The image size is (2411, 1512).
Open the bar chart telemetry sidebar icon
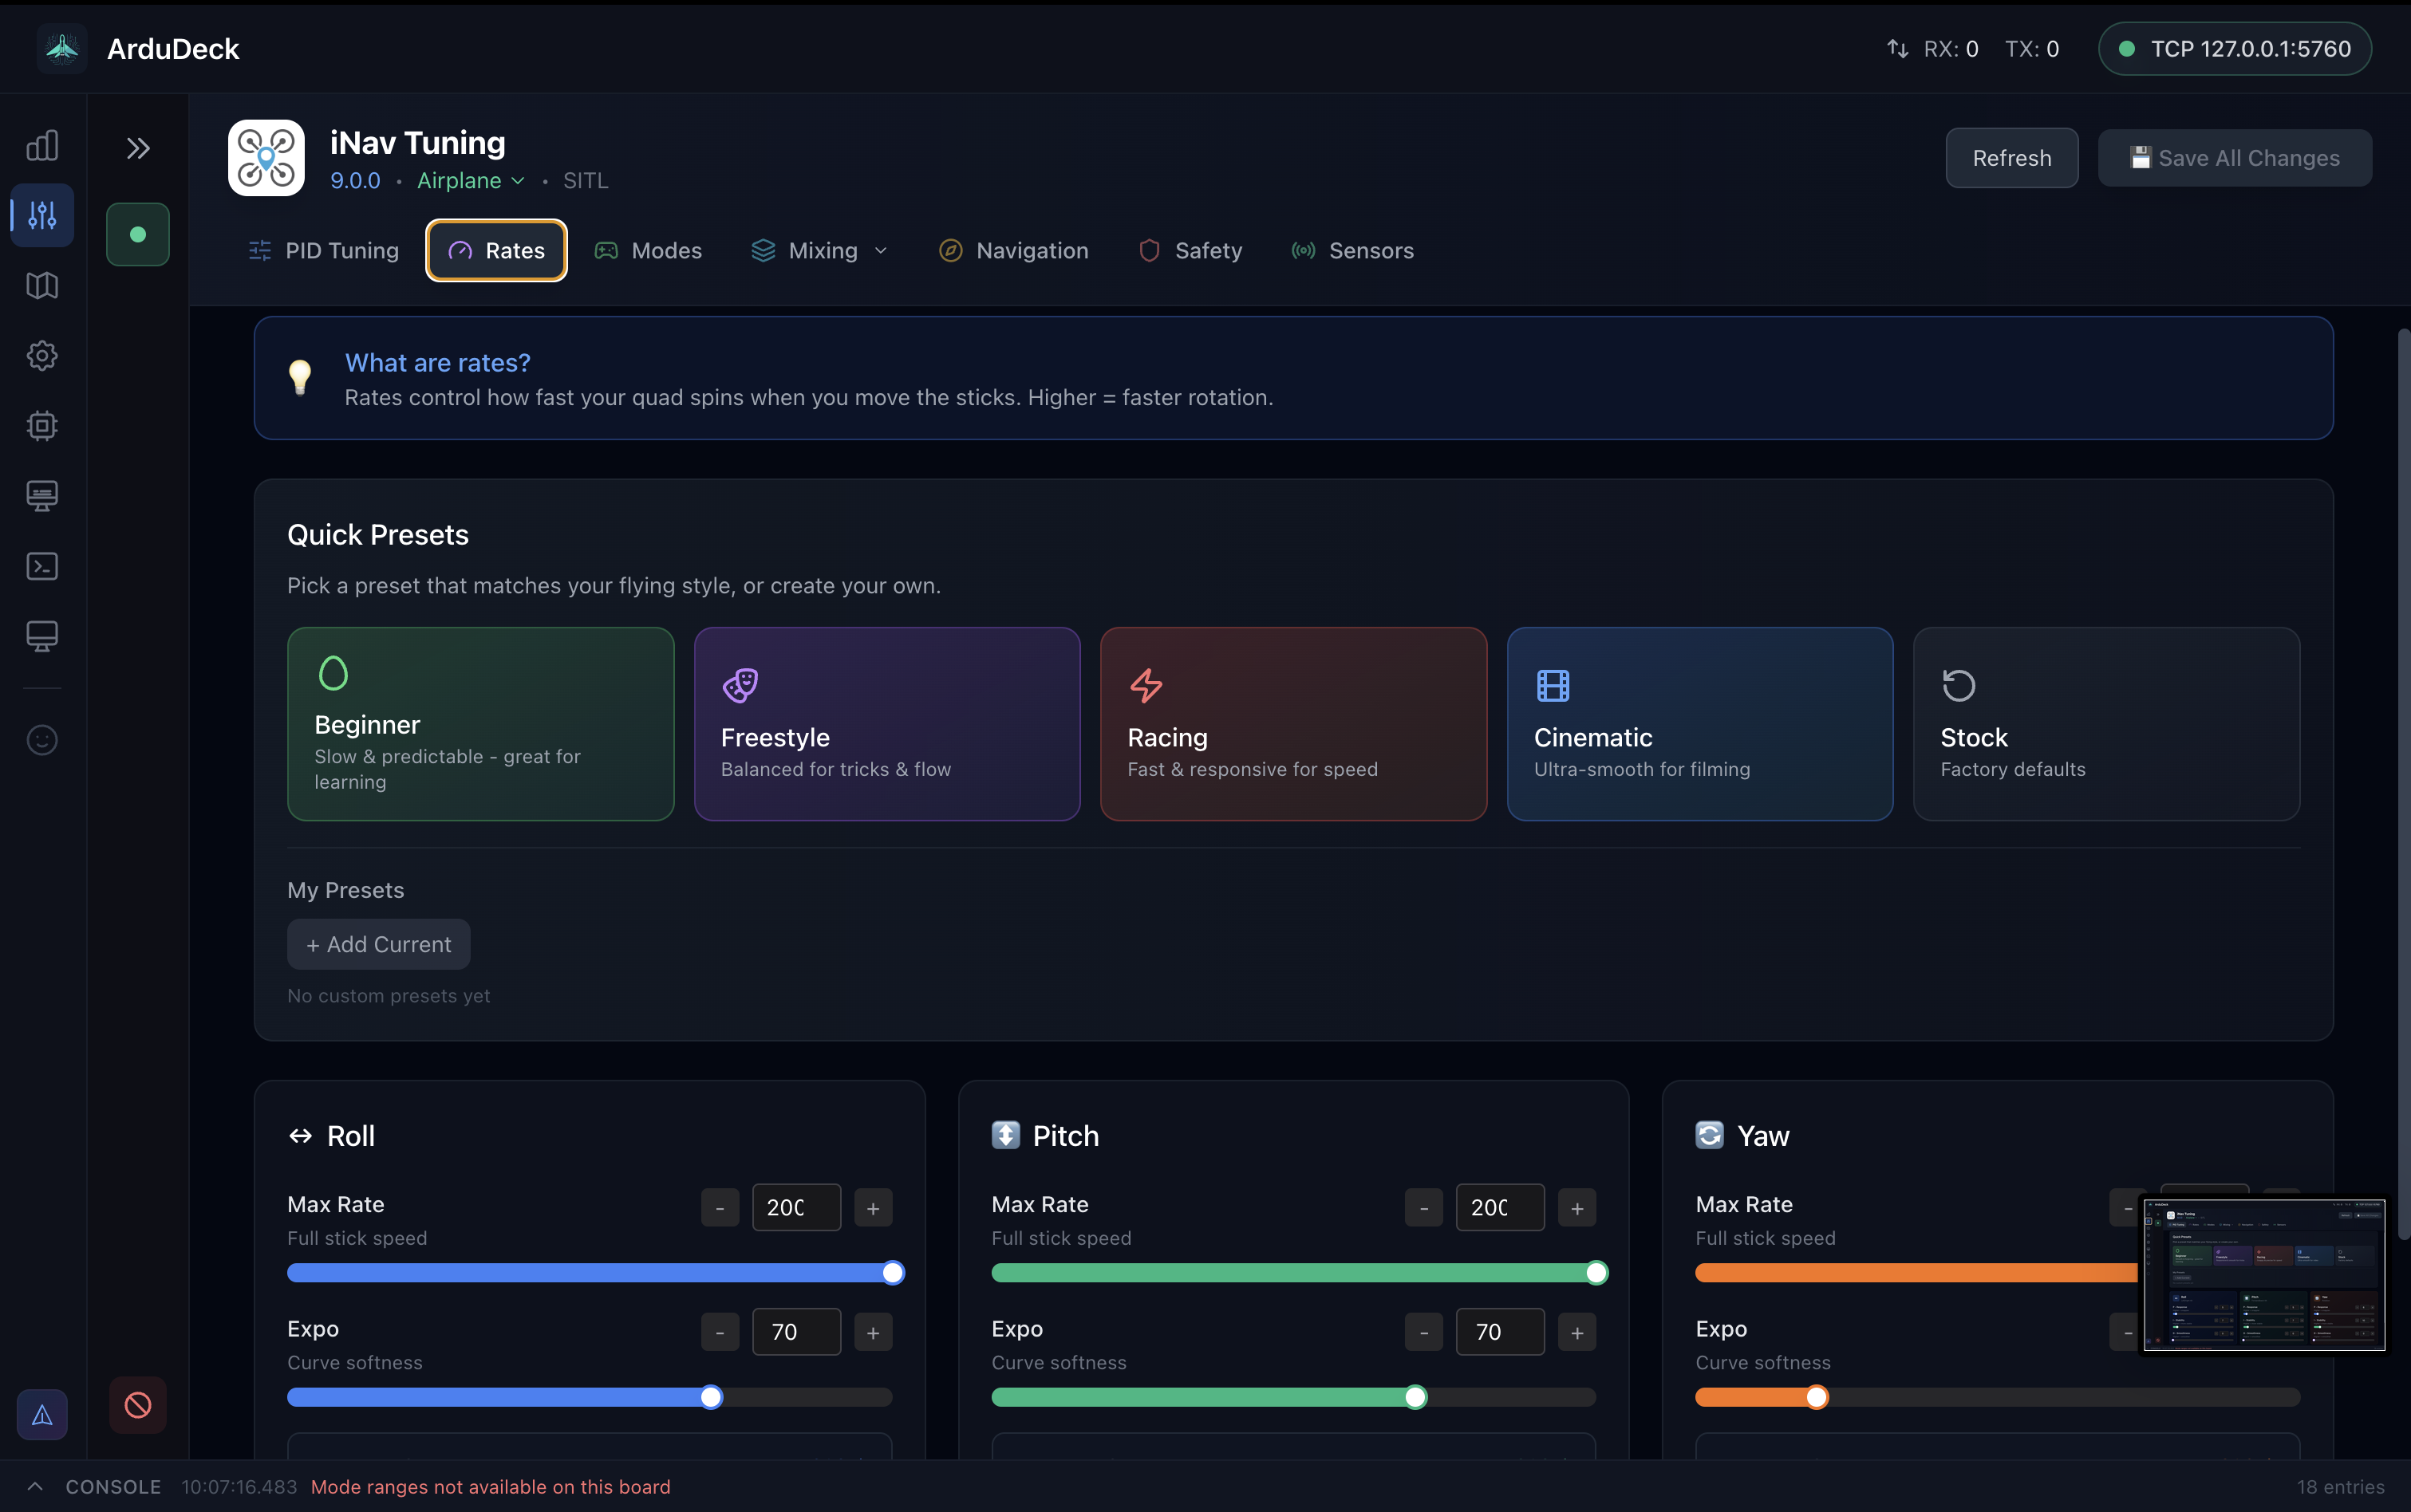[x=42, y=146]
